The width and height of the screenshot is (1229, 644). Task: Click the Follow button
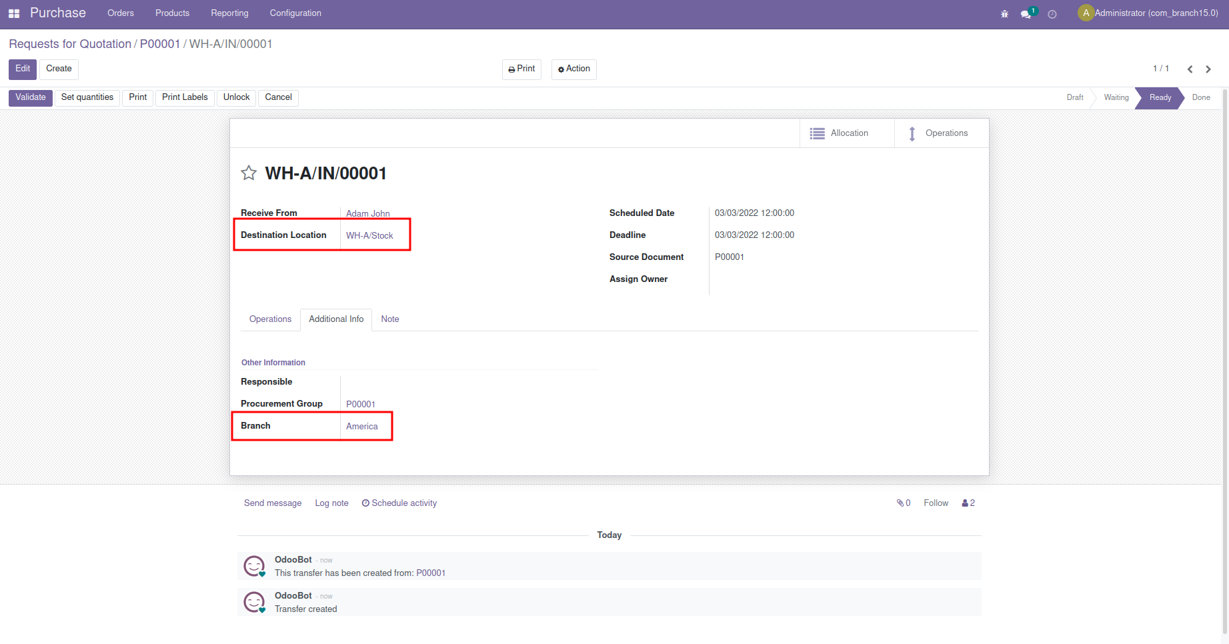click(x=936, y=503)
